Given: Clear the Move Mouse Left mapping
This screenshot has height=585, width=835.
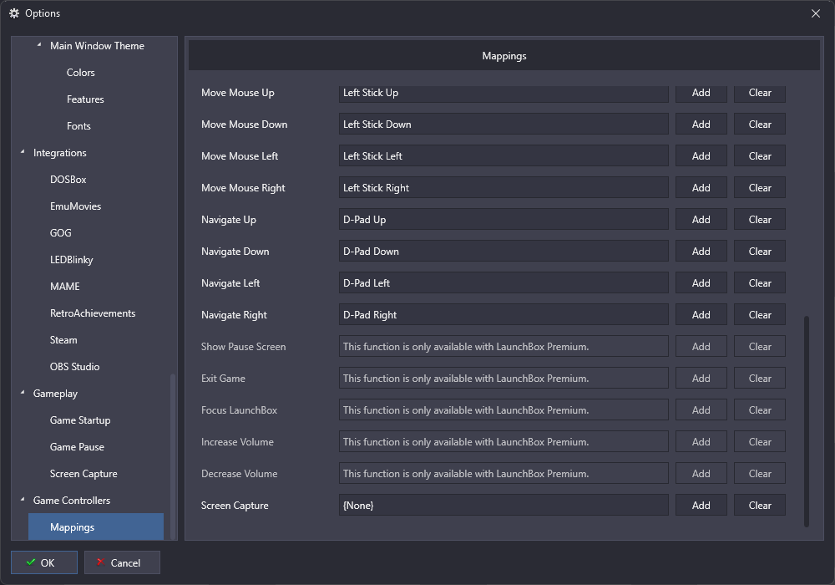Looking at the screenshot, I should (x=759, y=156).
